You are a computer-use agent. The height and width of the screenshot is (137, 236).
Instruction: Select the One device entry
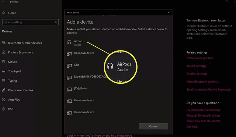pyautogui.click(x=73, y=66)
